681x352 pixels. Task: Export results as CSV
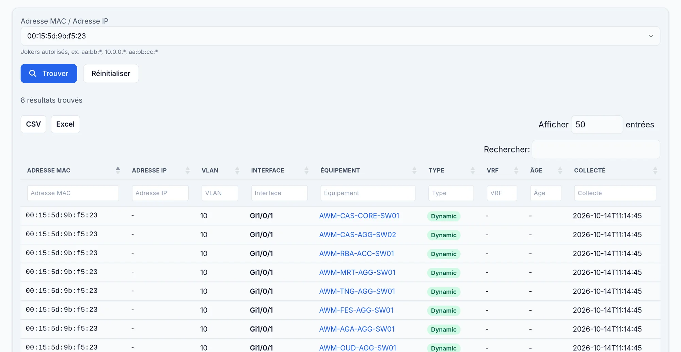[33, 124]
